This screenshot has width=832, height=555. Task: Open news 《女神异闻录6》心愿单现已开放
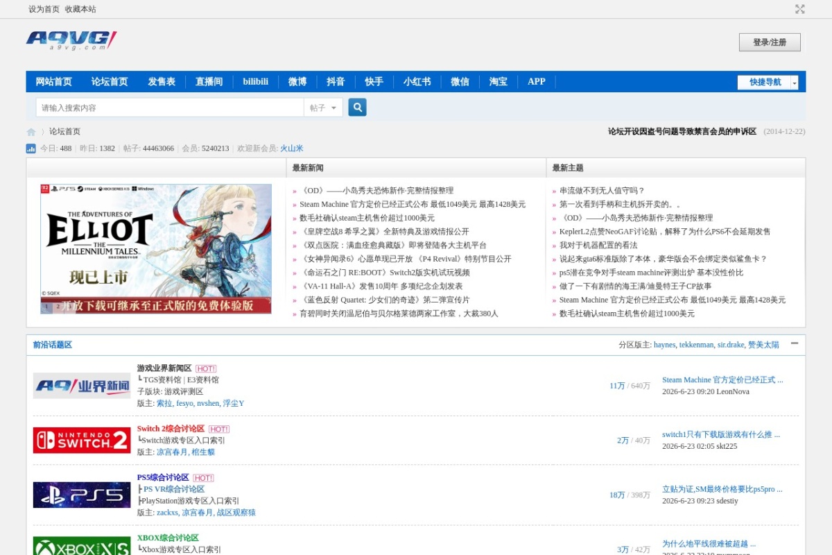click(405, 259)
